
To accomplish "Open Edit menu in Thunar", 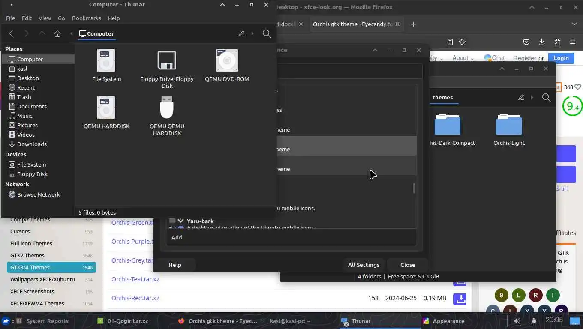I will pyautogui.click(x=27, y=18).
